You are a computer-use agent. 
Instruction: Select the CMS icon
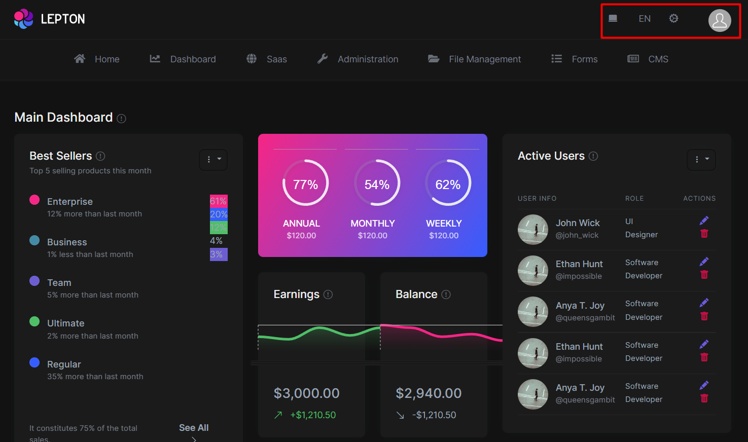(633, 59)
